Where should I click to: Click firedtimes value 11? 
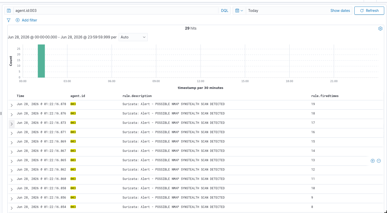(x=313, y=179)
